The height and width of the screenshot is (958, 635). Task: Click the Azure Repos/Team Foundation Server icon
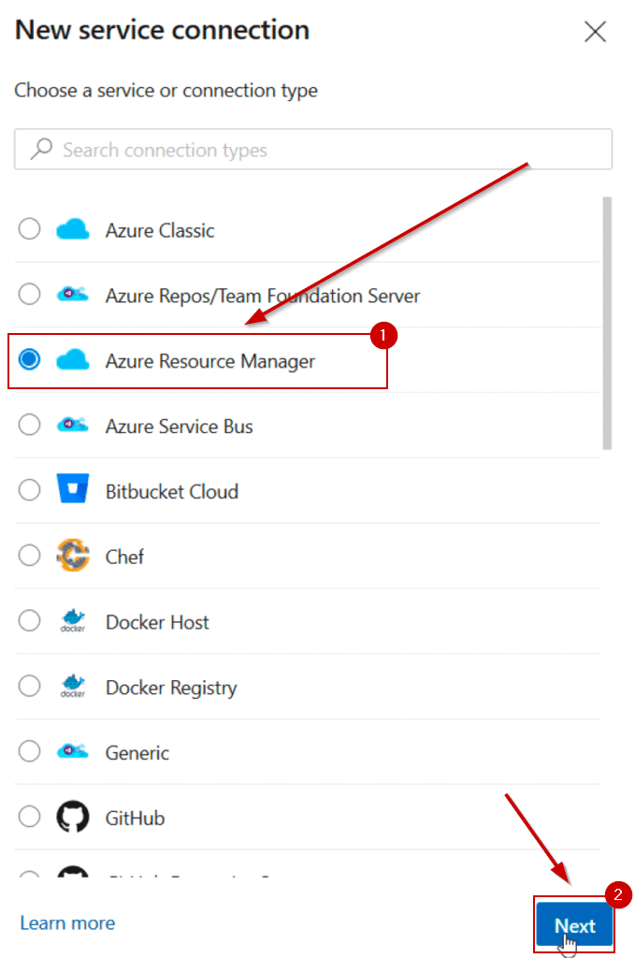pyautogui.click(x=72, y=295)
